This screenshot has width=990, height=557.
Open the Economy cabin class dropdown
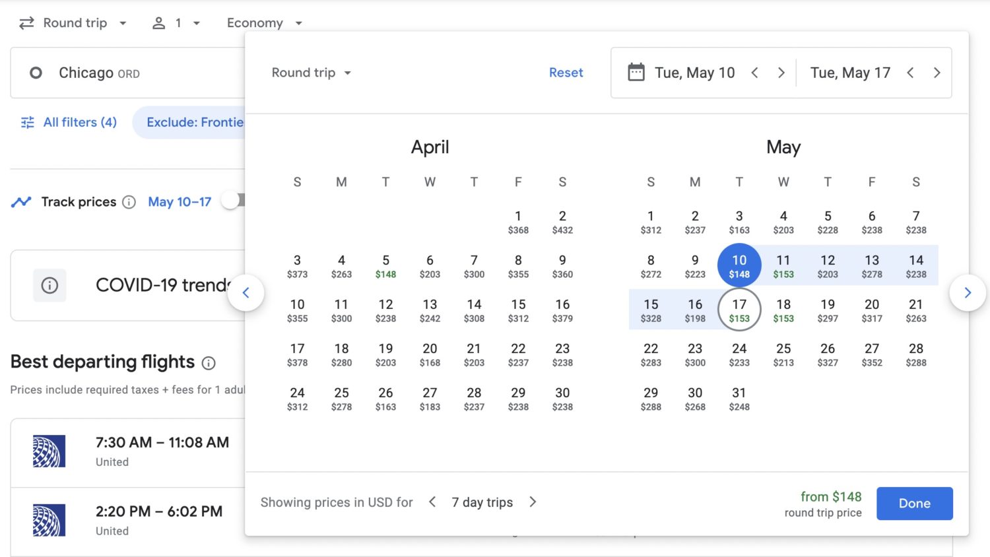263,22
